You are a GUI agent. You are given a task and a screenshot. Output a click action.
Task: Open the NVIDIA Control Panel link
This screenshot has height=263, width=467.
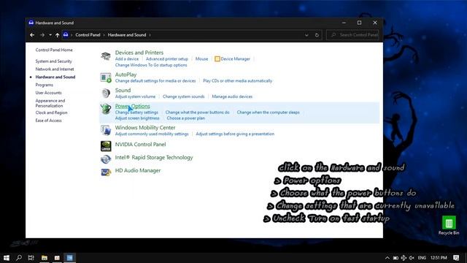140,145
